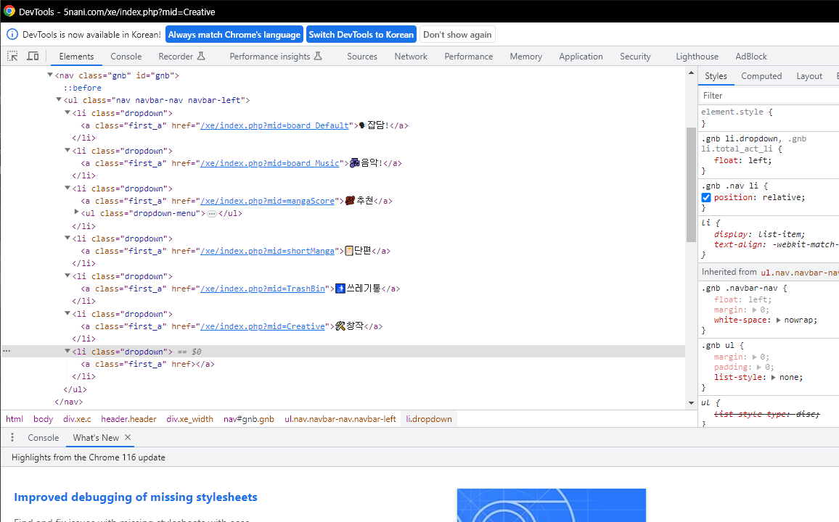
Task: Open the drawer three-dots menu
Action: coord(12,438)
